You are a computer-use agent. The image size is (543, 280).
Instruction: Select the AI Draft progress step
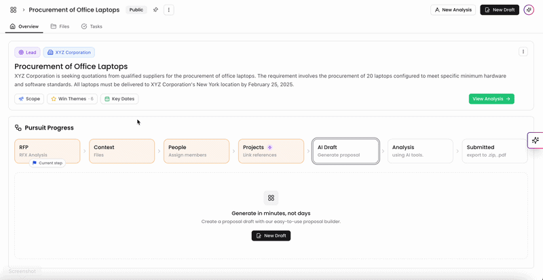point(345,151)
